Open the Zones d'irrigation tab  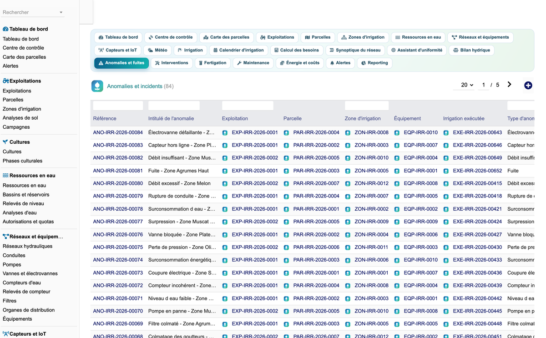[x=363, y=37]
